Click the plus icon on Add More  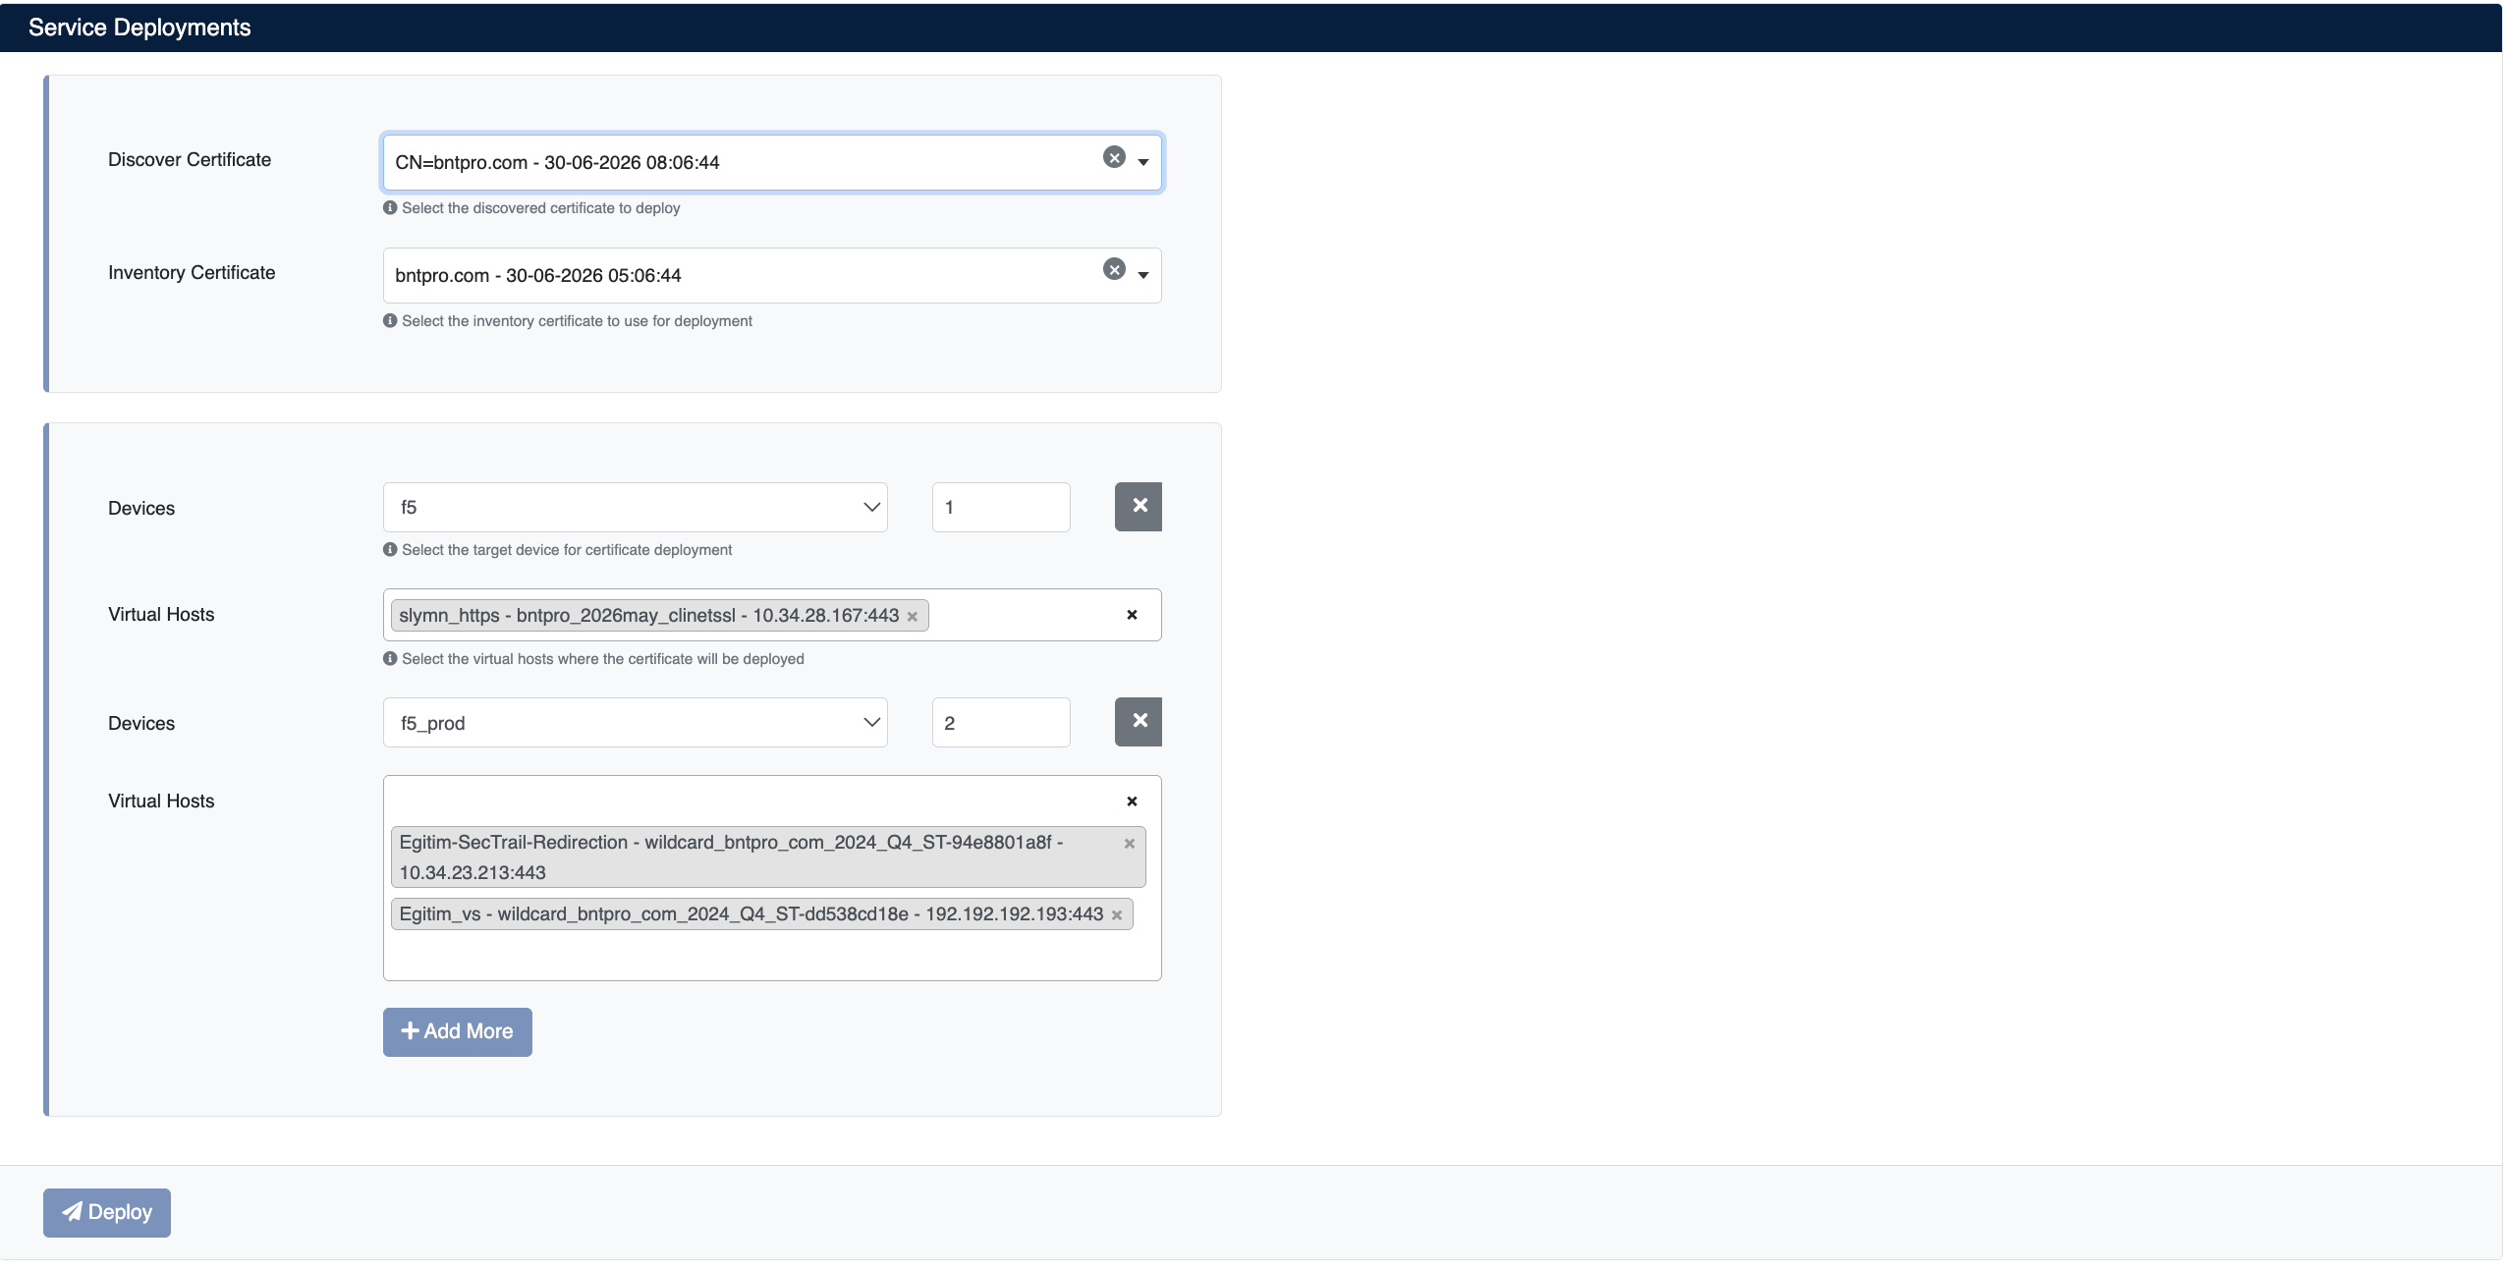pos(411,1030)
